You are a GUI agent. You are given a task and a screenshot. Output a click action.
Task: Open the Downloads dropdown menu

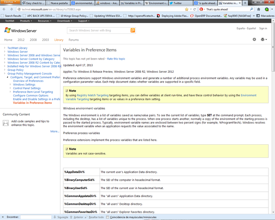pyautogui.click(x=65, y=21)
